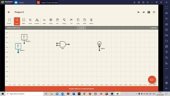Redo the last action
The width and height of the screenshot is (170, 96).
click(143, 12)
